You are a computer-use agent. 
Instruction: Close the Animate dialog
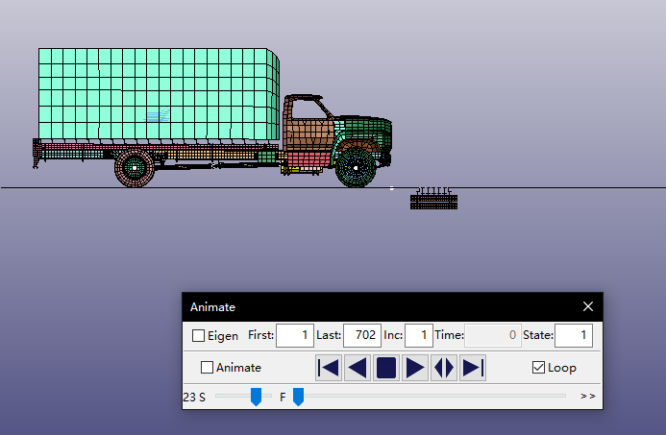(588, 306)
